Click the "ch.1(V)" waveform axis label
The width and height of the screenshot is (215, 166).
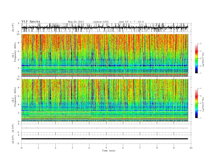[x=13, y=27]
